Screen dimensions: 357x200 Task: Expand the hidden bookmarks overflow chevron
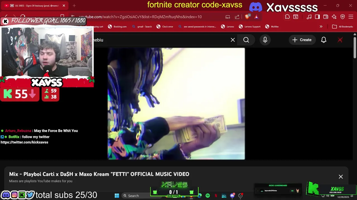click(x=321, y=27)
